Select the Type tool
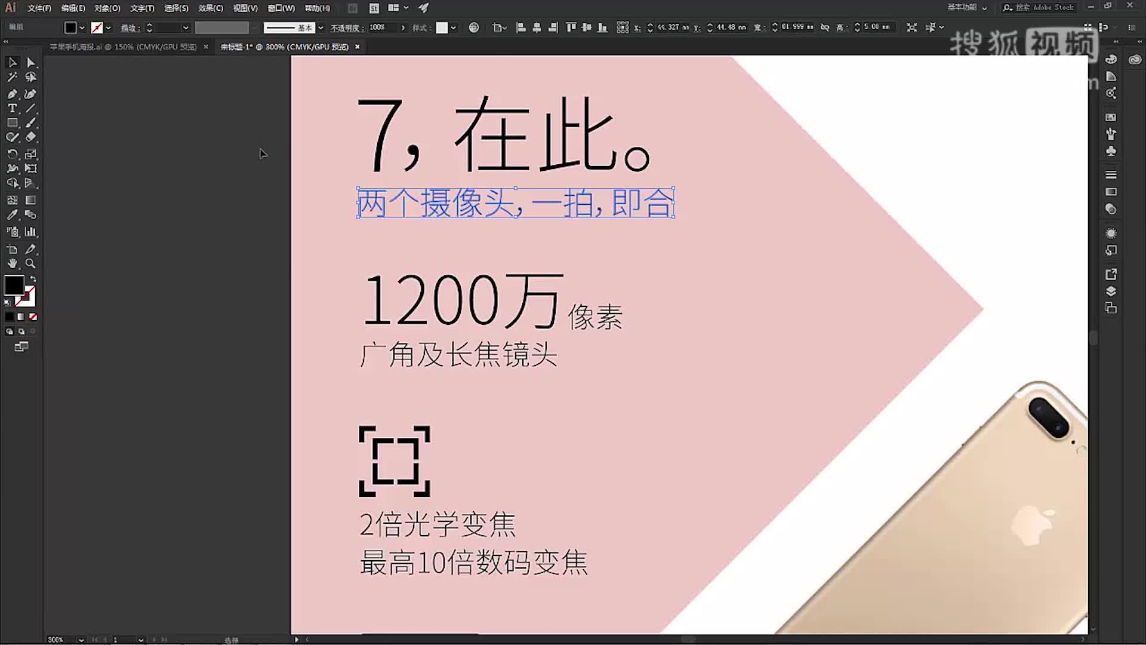 pyautogui.click(x=13, y=108)
